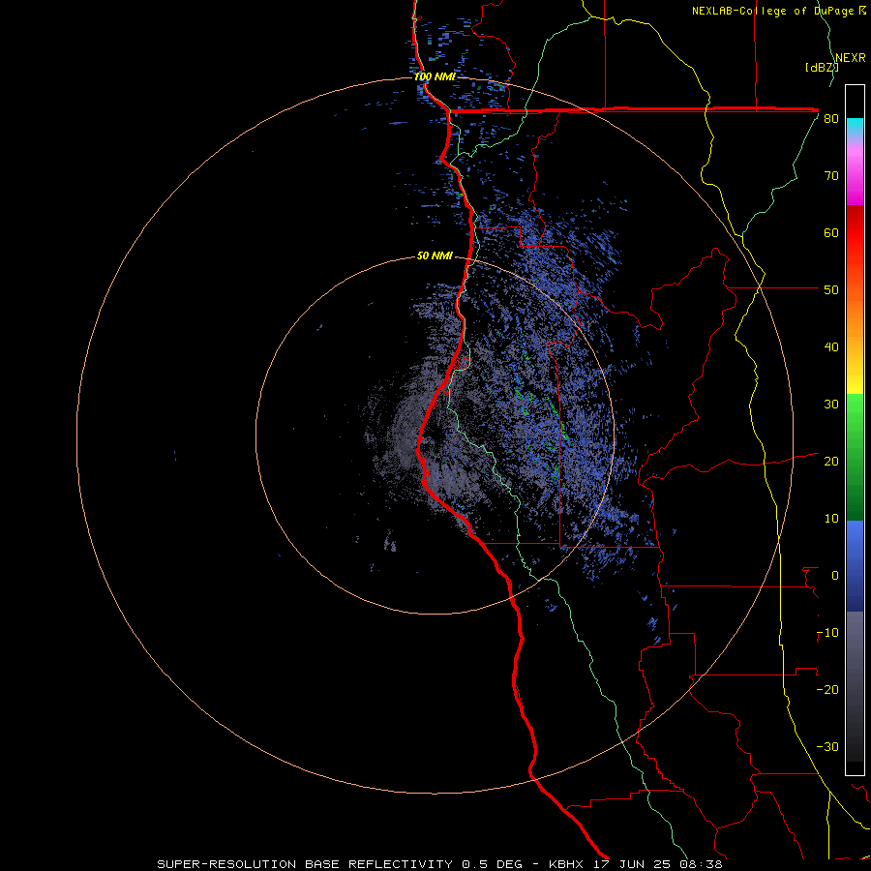871x871 pixels.
Task: Click the 20 value on the dBZ scale
Action: point(831,462)
